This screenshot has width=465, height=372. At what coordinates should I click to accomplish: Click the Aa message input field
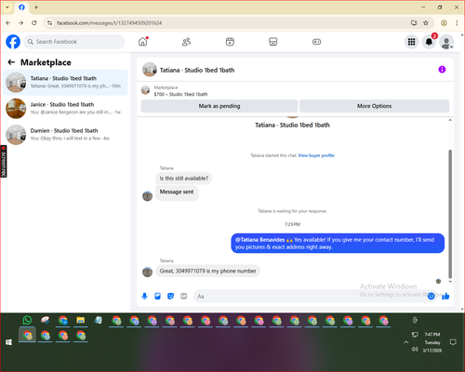pyautogui.click(x=310, y=297)
